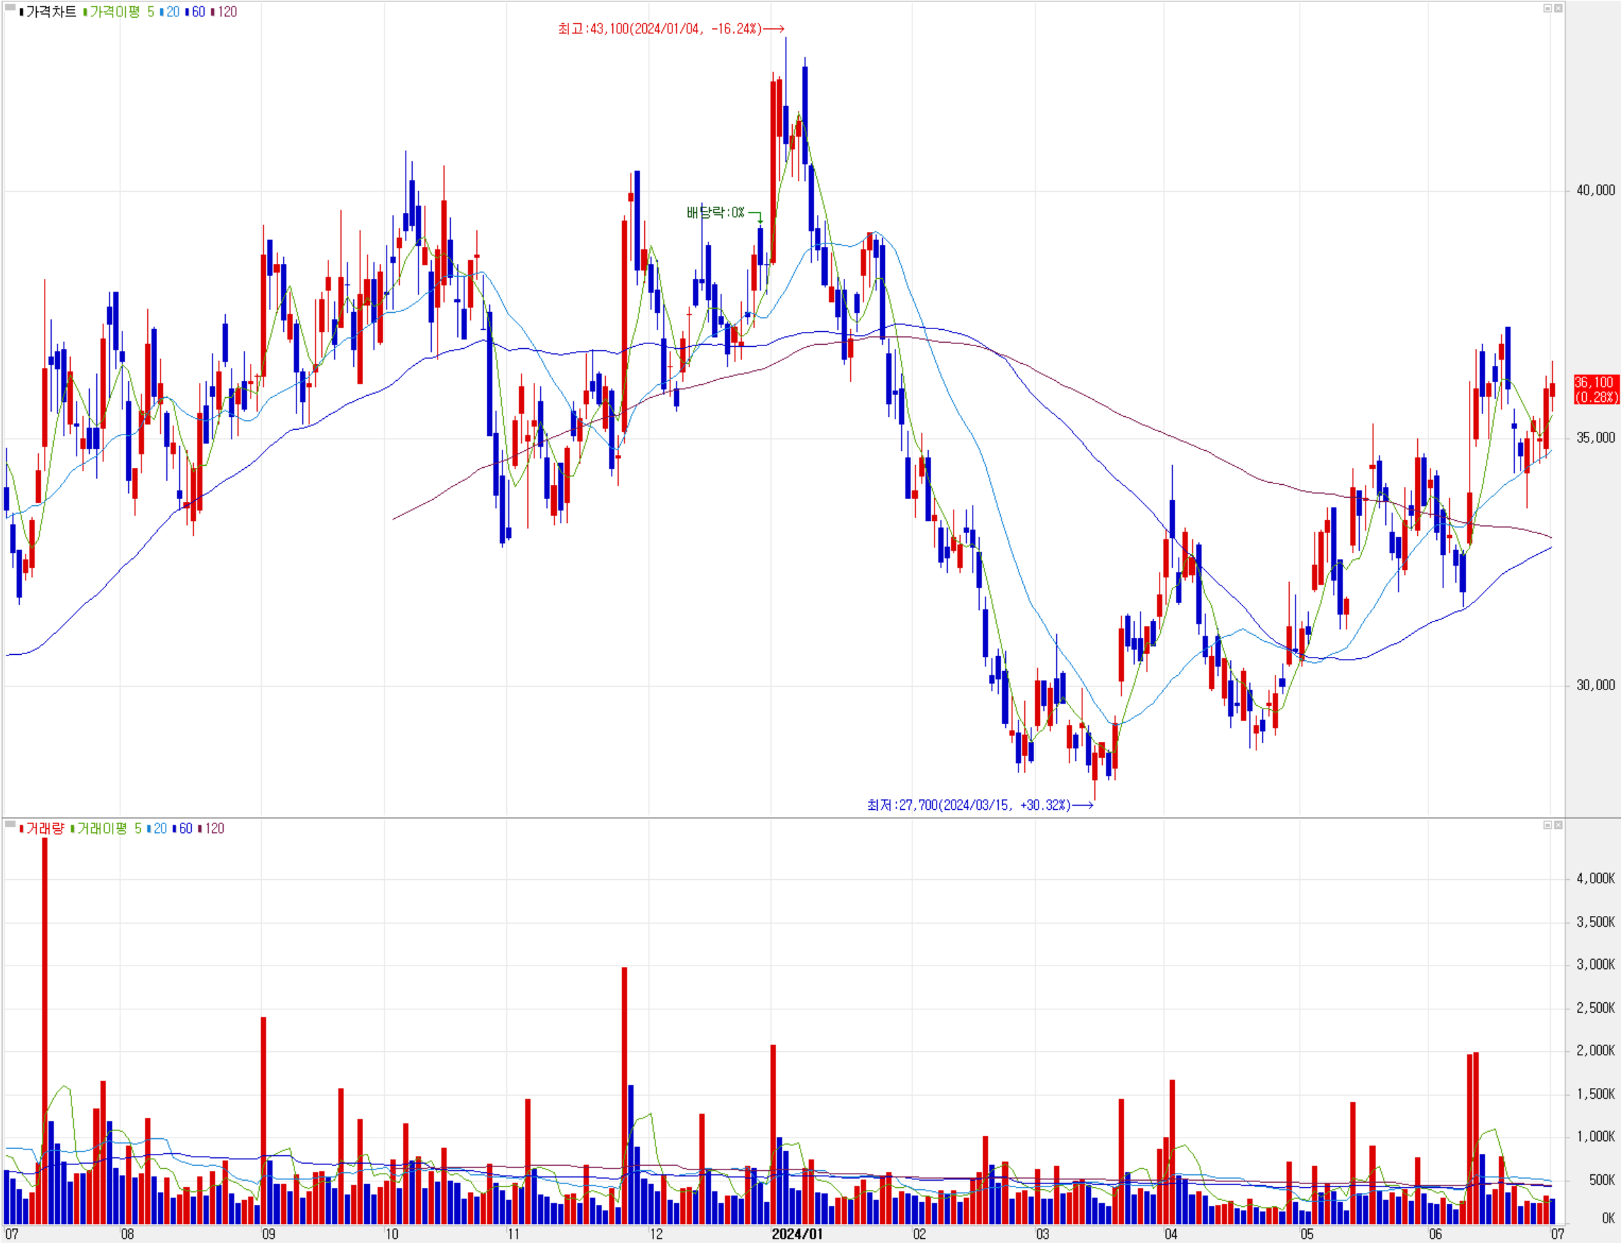Close the volume chart pane
This screenshot has width=1621, height=1243.
coord(1557,825)
